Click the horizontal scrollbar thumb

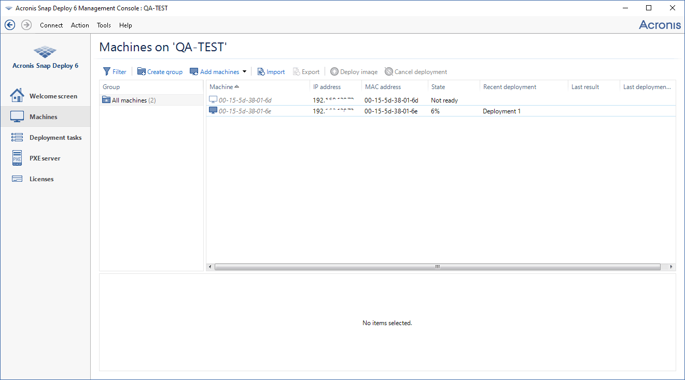437,267
